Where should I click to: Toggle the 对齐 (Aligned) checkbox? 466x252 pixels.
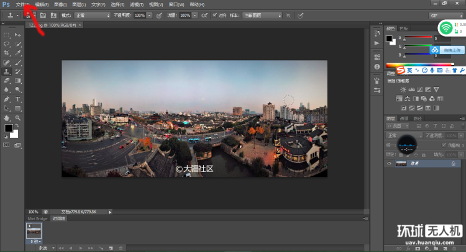pyautogui.click(x=215, y=15)
